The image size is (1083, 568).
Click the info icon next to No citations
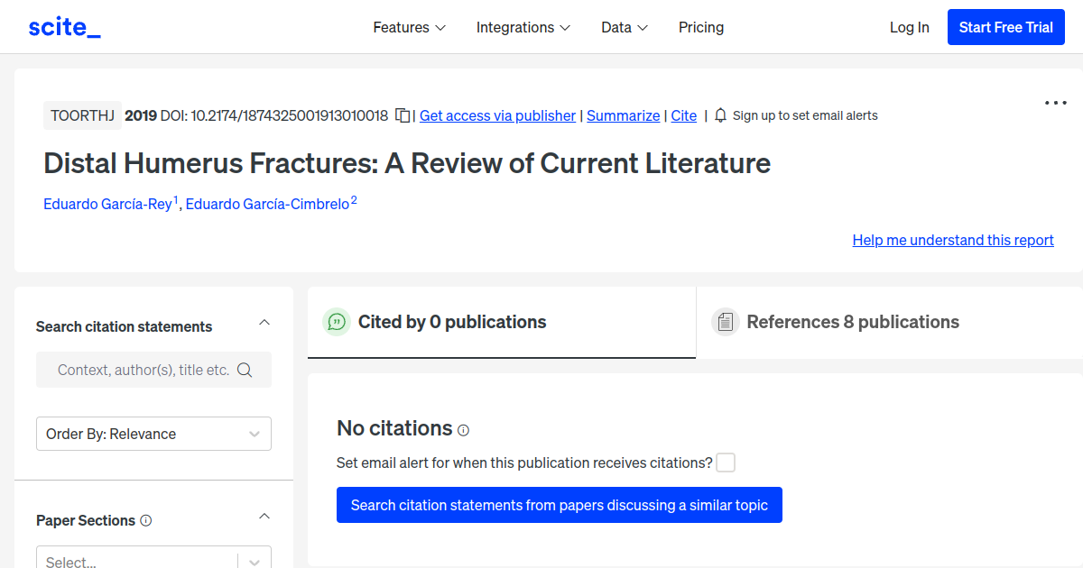(x=464, y=430)
